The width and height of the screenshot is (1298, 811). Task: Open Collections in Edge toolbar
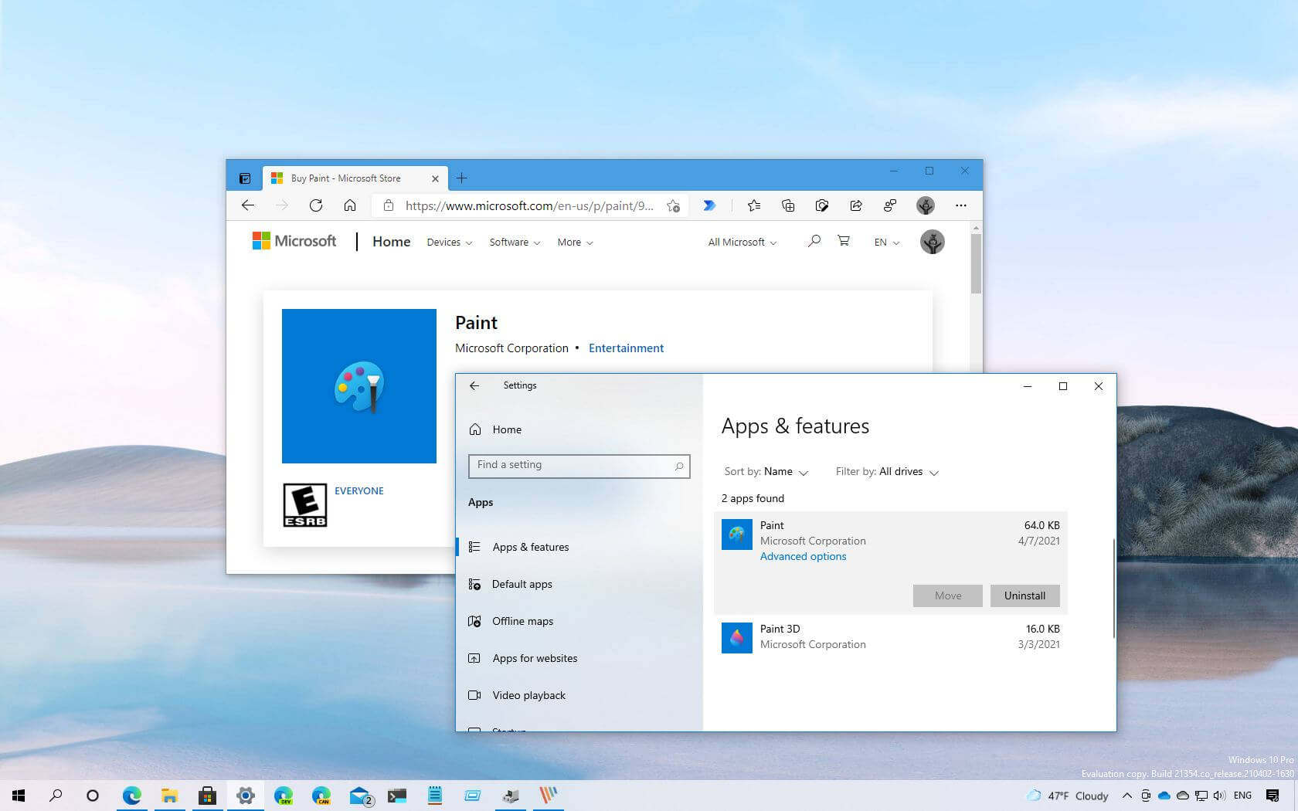(x=788, y=205)
